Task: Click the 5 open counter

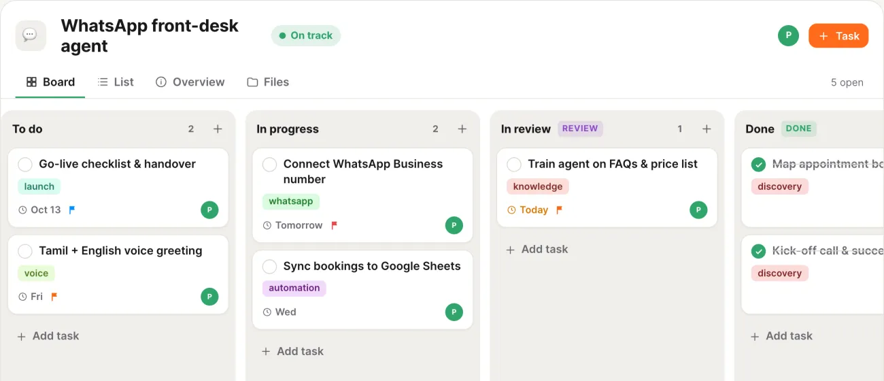Action: coord(847,82)
